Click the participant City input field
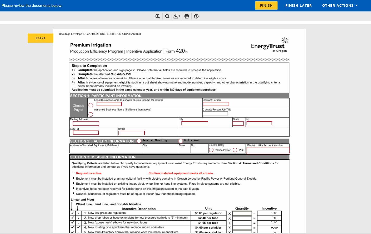The image size is (371, 234). point(195,123)
